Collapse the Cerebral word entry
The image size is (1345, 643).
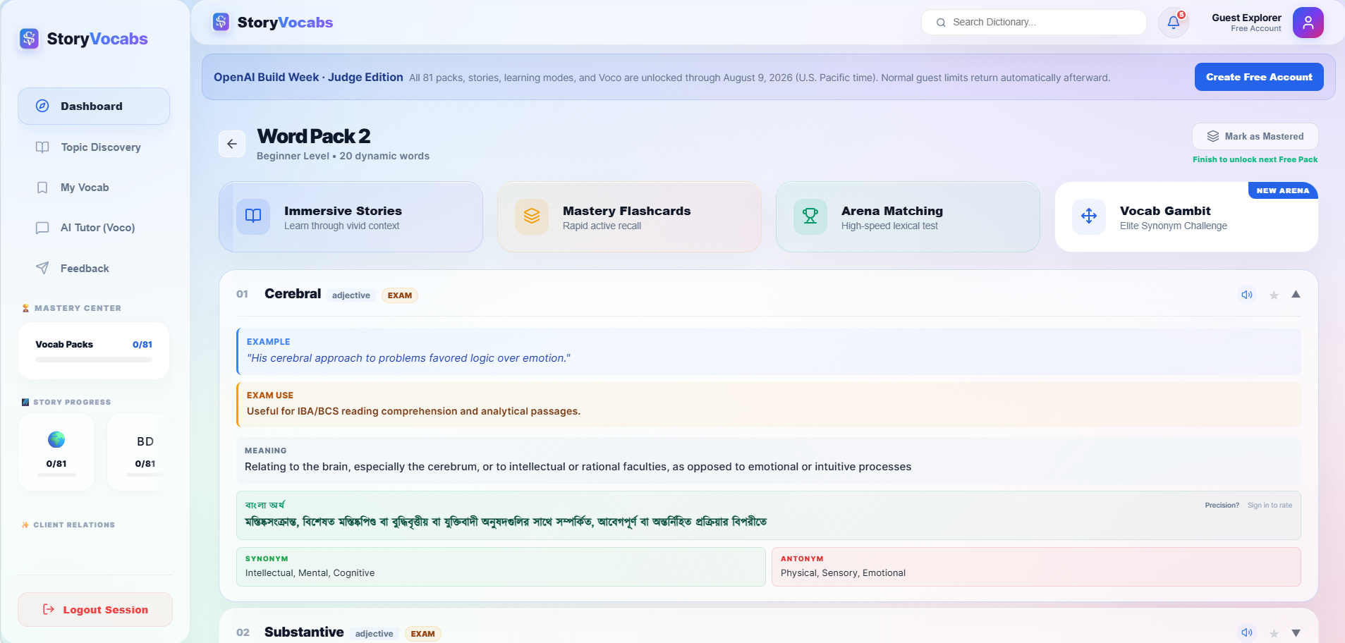coord(1296,294)
